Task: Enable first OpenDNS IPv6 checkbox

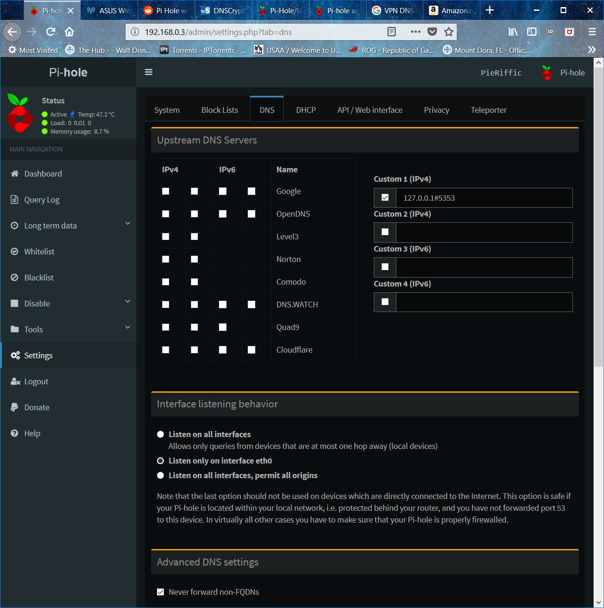Action: click(x=223, y=214)
